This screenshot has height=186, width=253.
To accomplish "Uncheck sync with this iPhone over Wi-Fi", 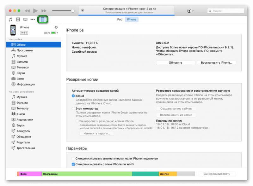I will pyautogui.click(x=73, y=164).
